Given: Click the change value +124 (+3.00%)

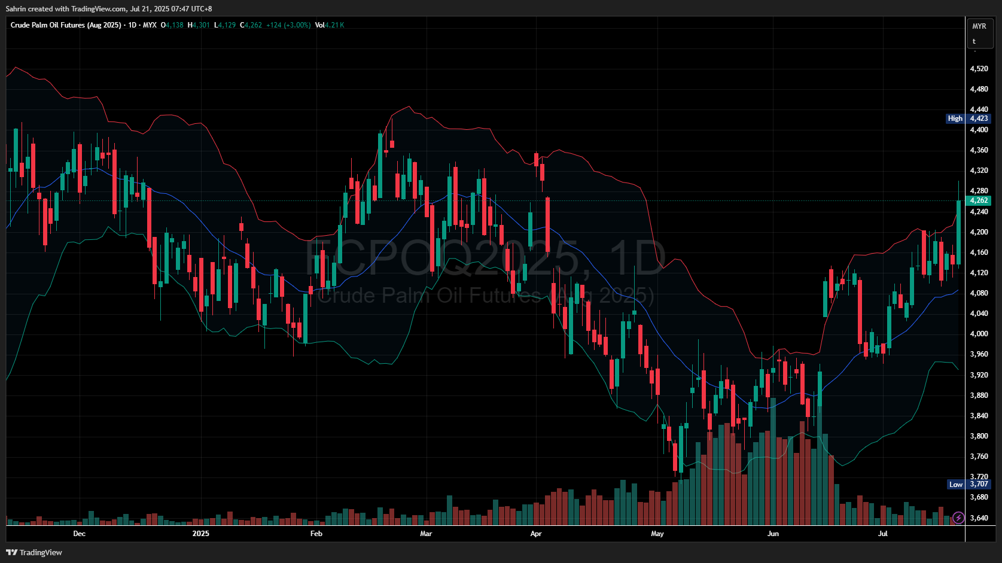Looking at the screenshot, I should [288, 25].
